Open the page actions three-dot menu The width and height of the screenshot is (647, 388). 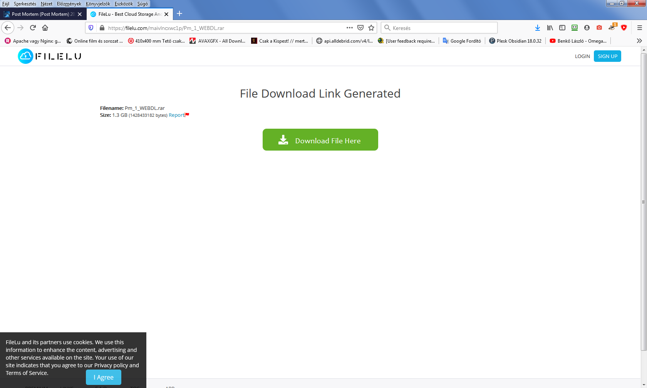click(350, 28)
